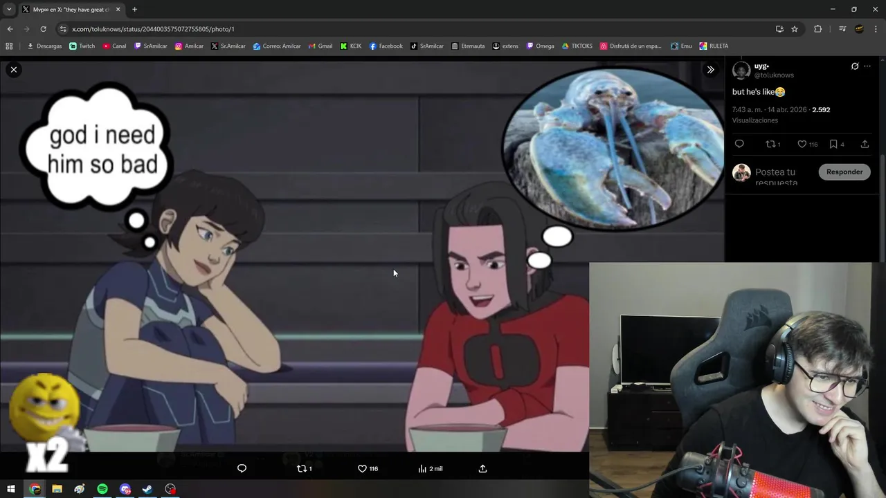The image size is (886, 498).
Task: Click reply icon below the photo
Action: pos(242,468)
